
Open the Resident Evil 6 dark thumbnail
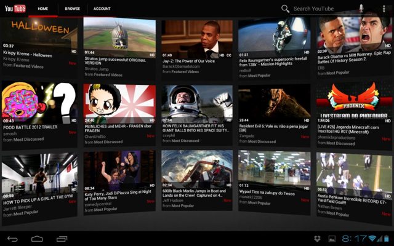(274, 103)
